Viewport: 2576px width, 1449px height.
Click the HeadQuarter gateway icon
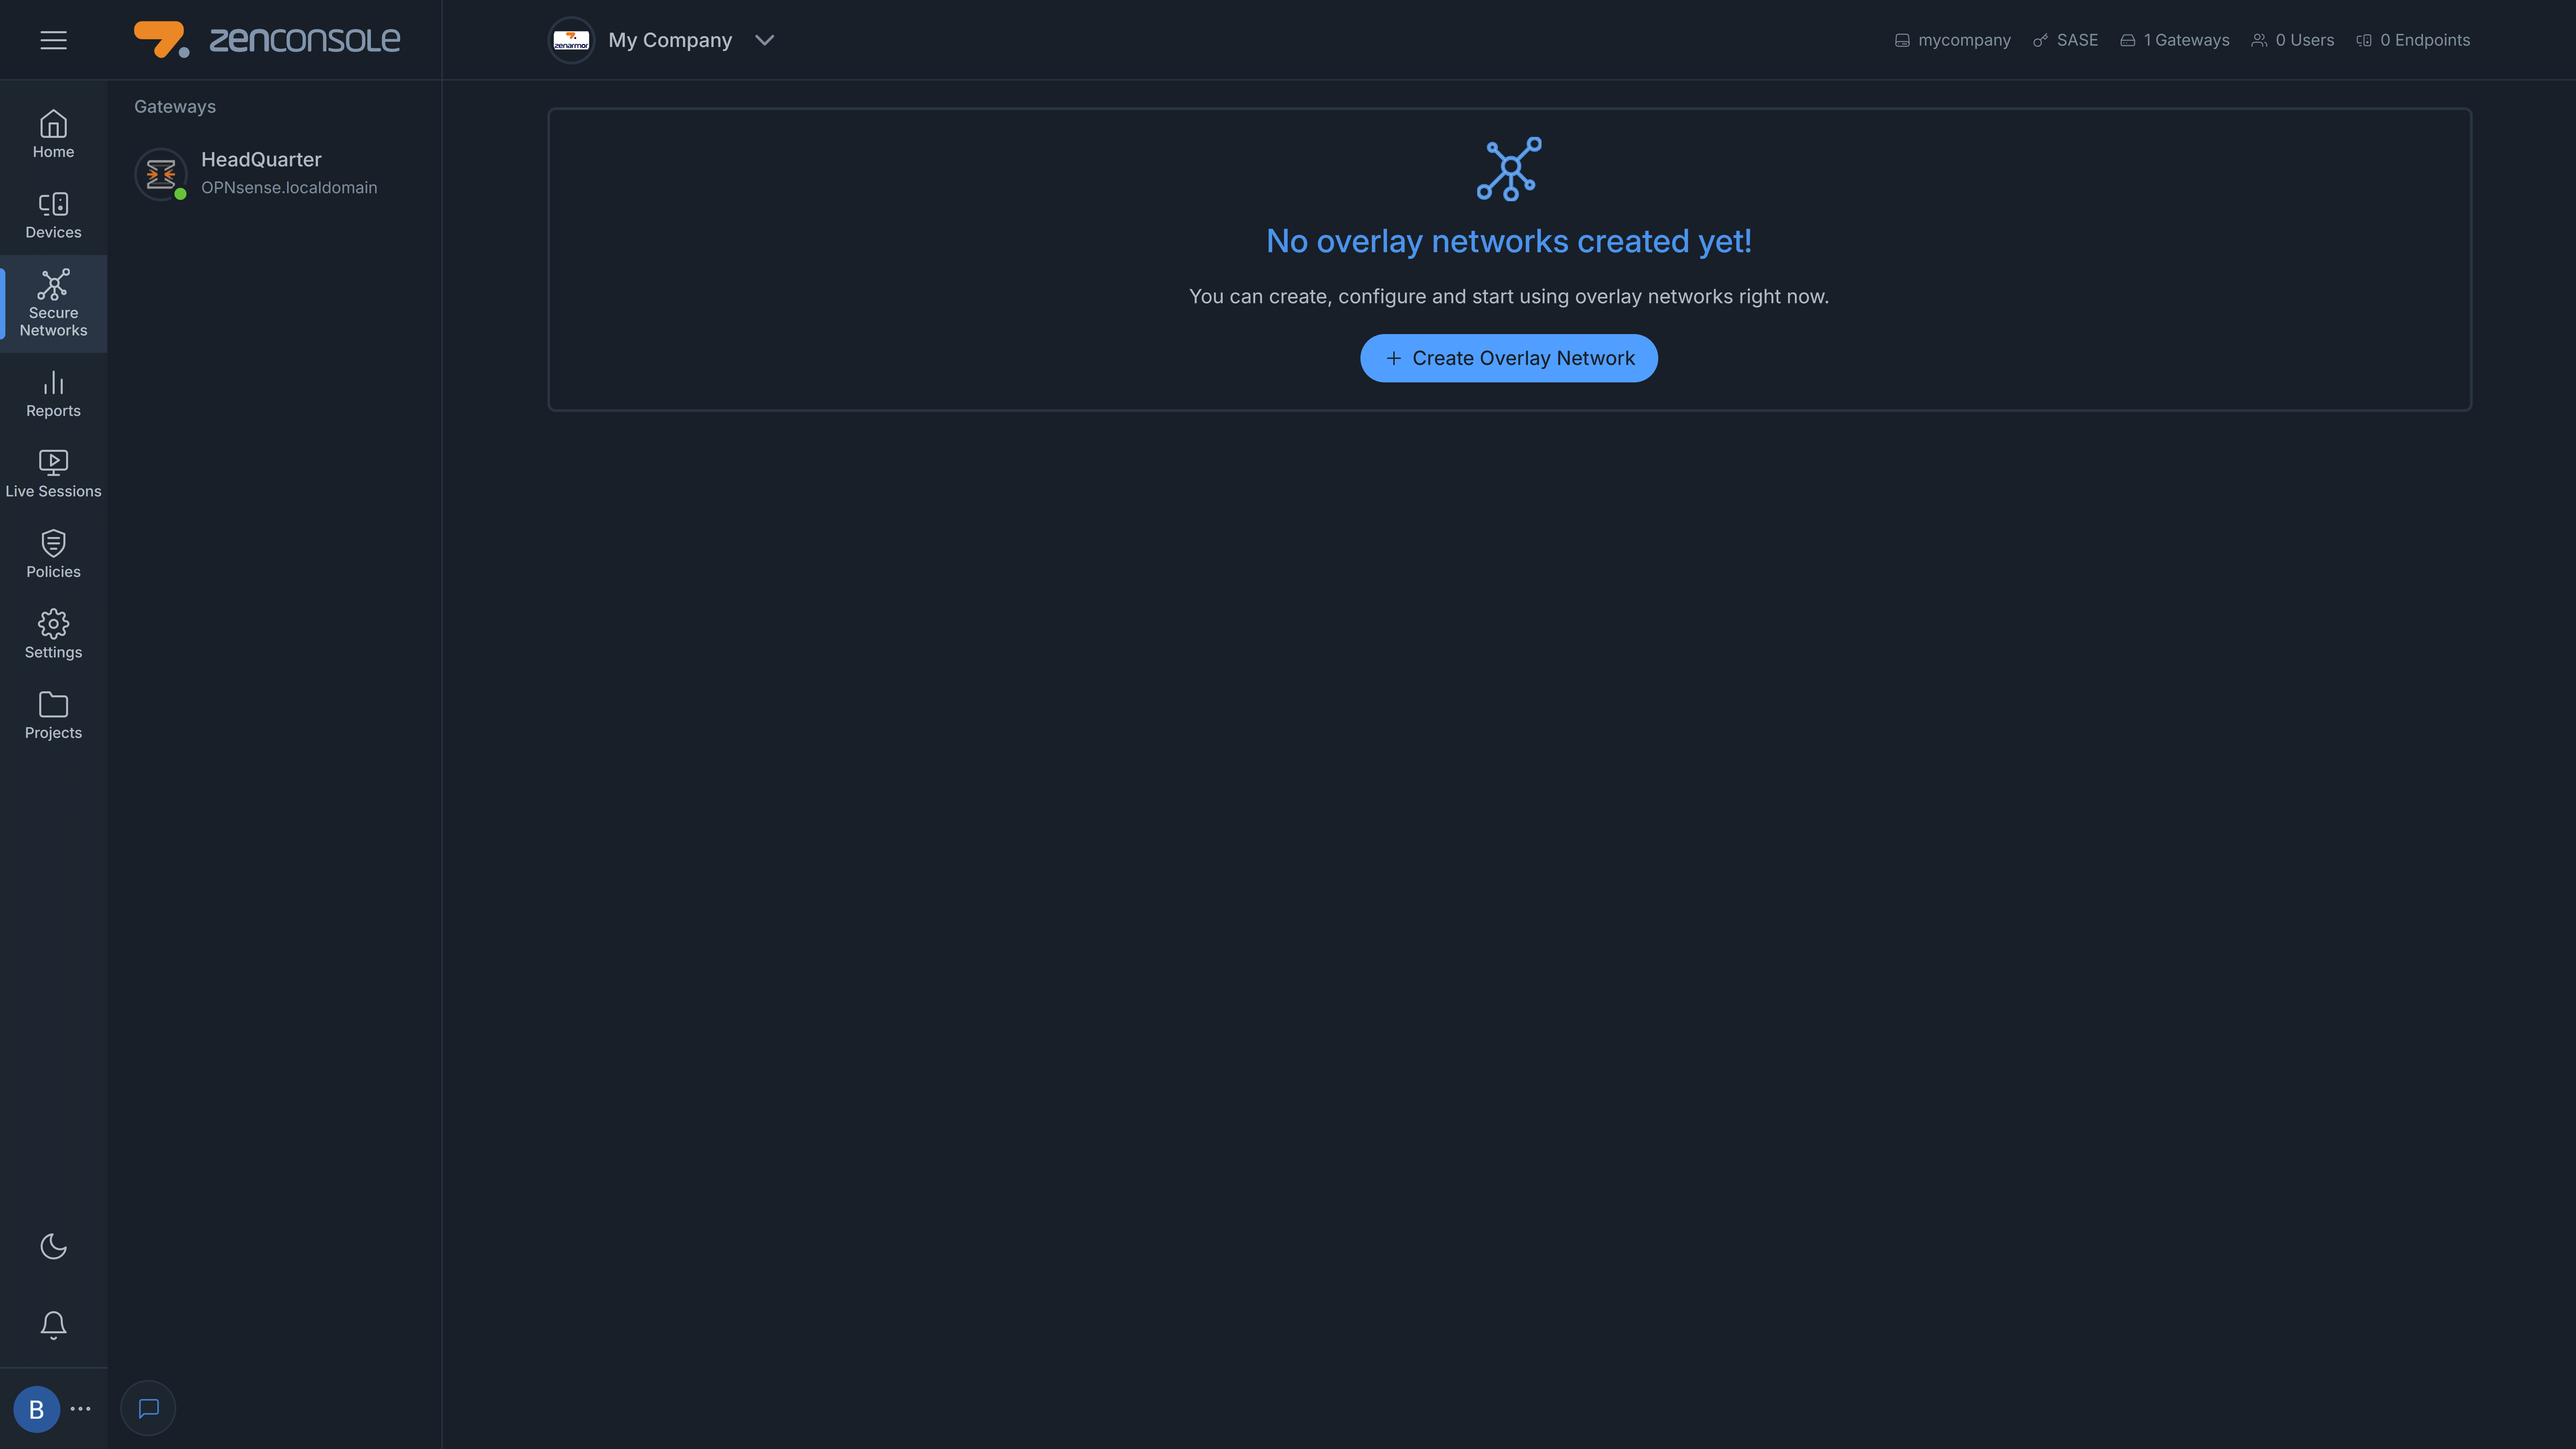click(161, 174)
